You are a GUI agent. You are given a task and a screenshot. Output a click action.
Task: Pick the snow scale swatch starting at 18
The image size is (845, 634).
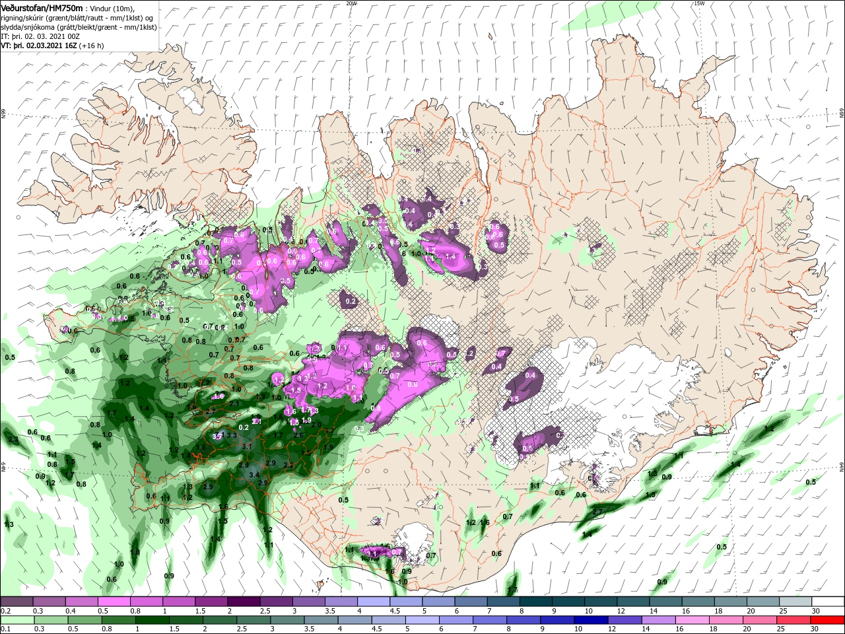click(729, 602)
